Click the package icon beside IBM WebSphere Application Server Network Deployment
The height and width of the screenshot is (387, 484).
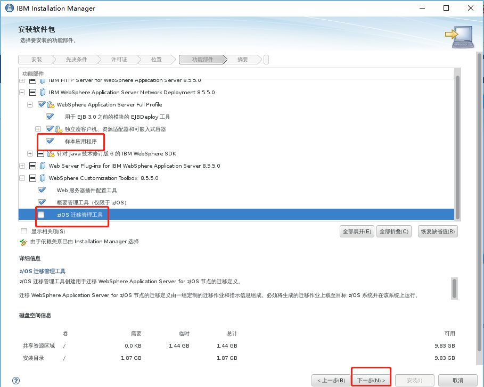coord(42,92)
